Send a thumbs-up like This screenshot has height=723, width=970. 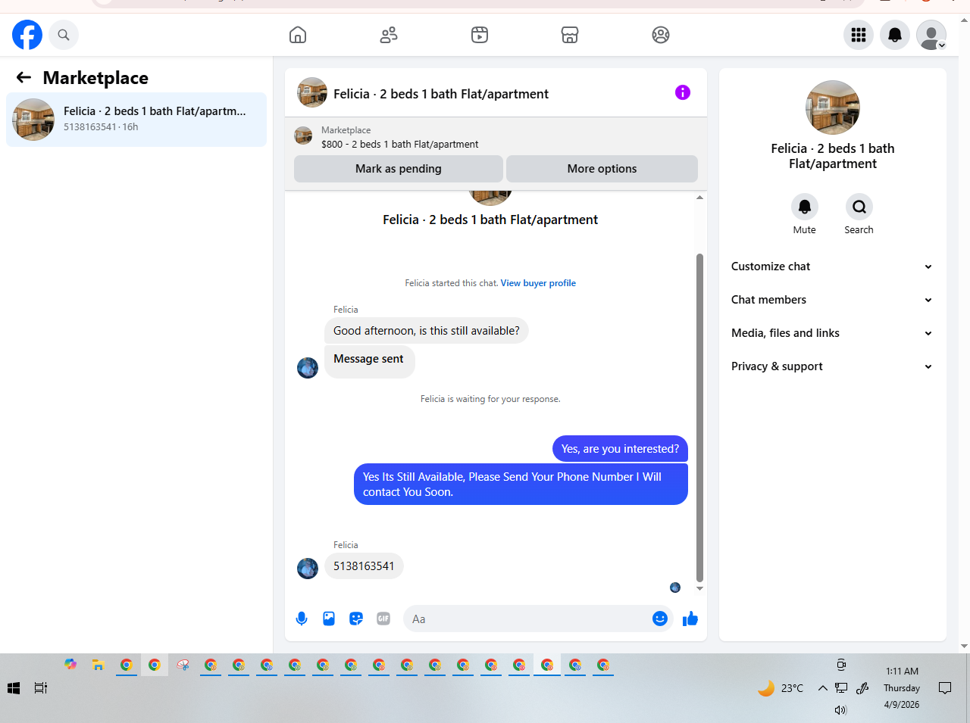[690, 619]
